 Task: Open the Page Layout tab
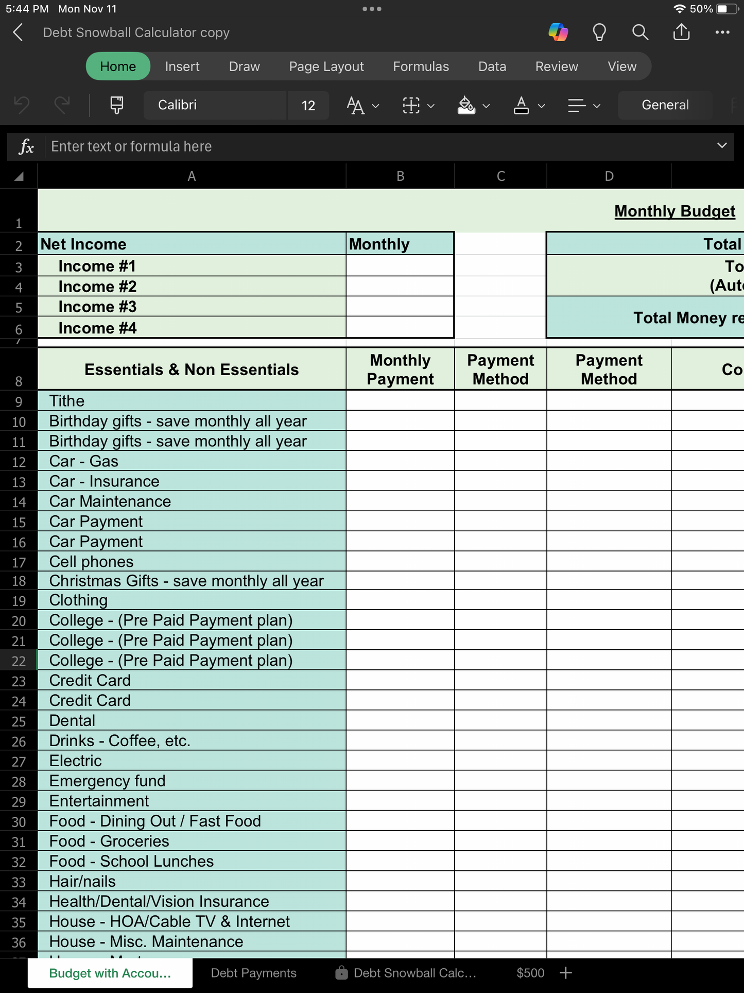326,66
